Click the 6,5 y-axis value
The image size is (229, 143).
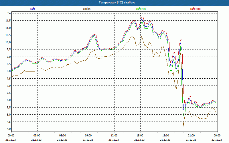[x=9, y=93]
